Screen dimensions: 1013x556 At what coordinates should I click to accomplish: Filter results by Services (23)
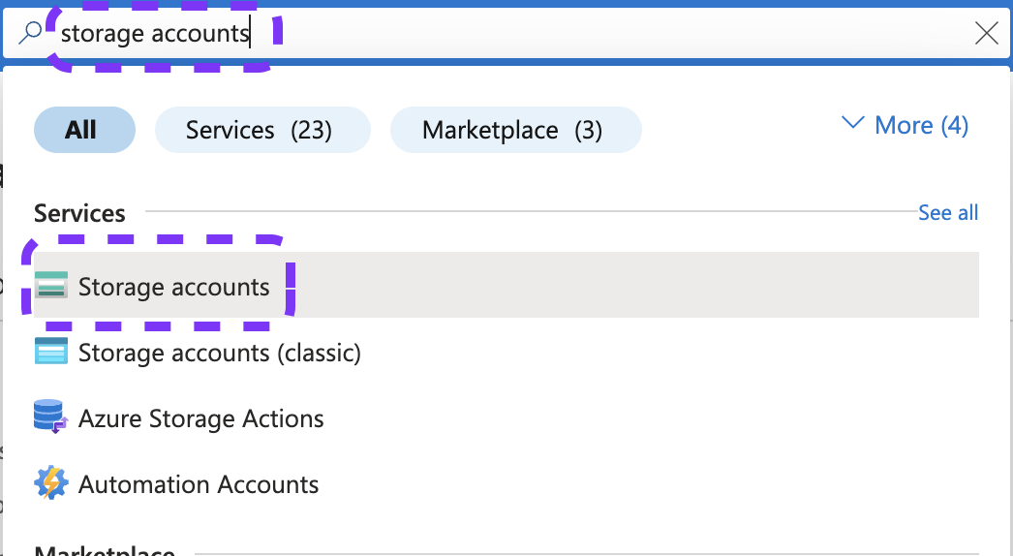click(263, 130)
